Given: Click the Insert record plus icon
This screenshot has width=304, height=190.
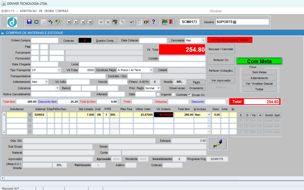Looking at the screenshot, I should (101, 22).
